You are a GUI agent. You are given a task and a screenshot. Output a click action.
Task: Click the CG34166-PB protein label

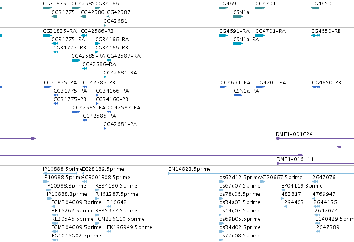click(x=112, y=99)
